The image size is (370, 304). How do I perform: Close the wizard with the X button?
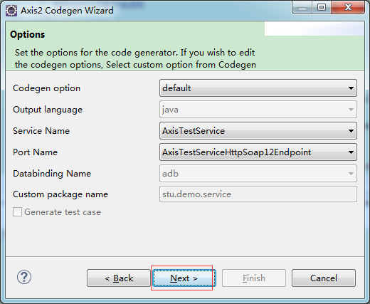[x=348, y=8]
